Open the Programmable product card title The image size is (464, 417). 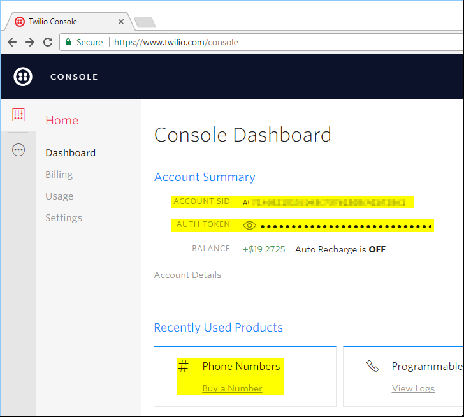[427, 367]
